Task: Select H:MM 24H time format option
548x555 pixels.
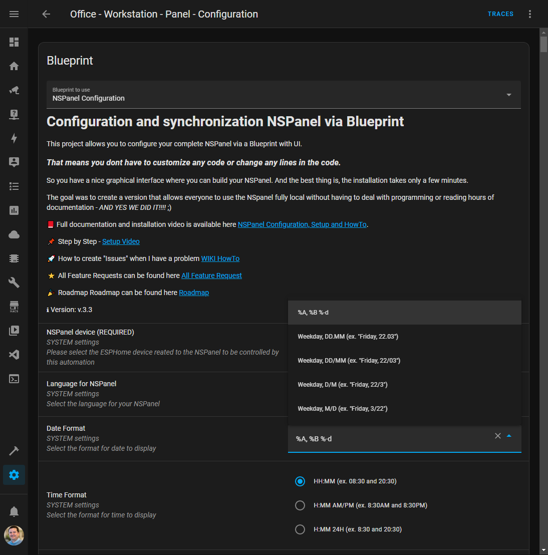Action: [300, 529]
